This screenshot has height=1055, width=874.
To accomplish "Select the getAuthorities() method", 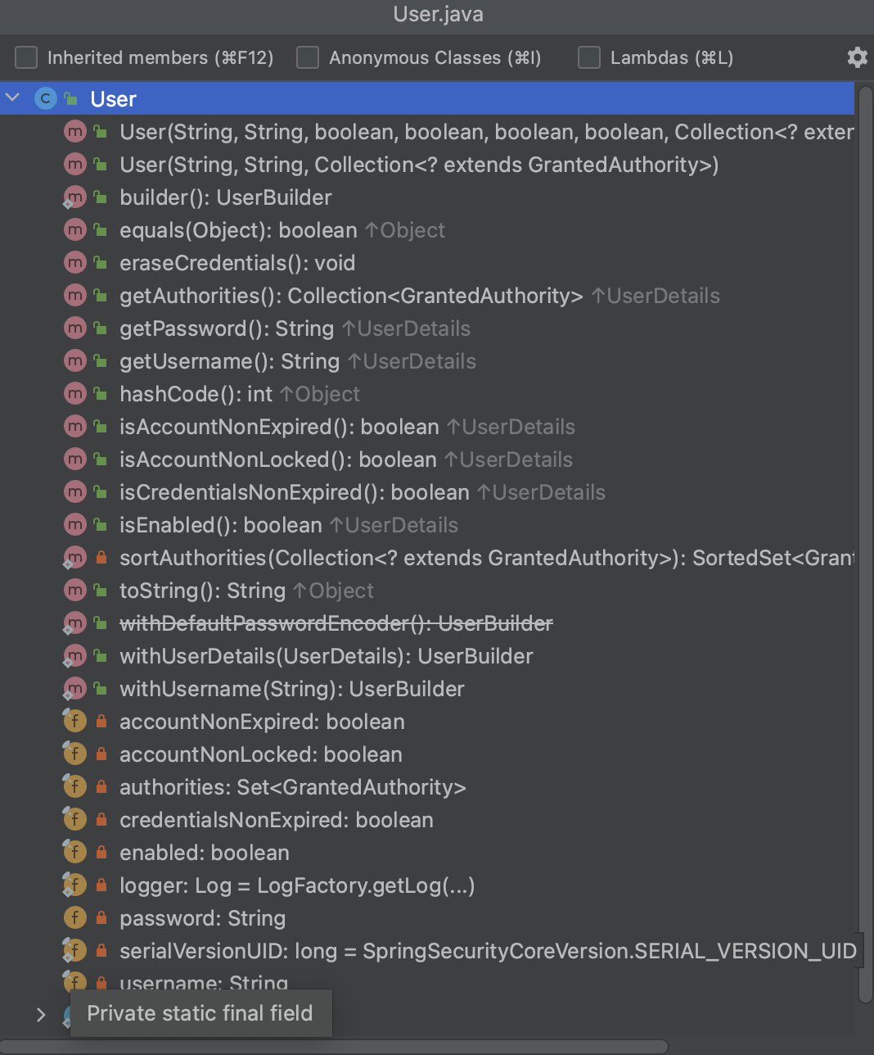I will coord(350,296).
